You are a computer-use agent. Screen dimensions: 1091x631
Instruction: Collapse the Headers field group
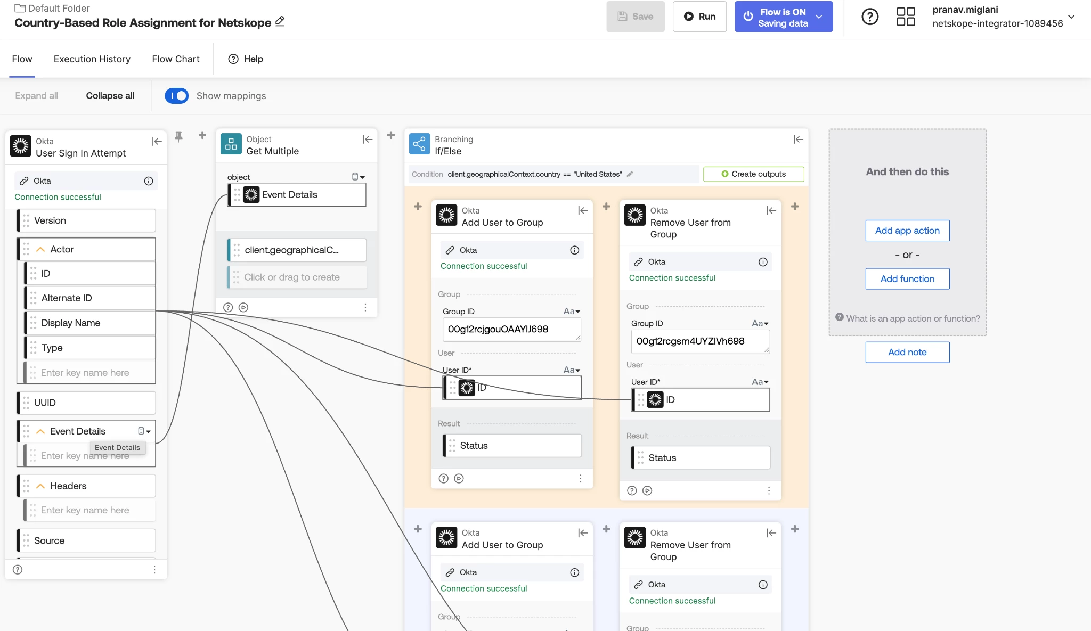(x=40, y=486)
